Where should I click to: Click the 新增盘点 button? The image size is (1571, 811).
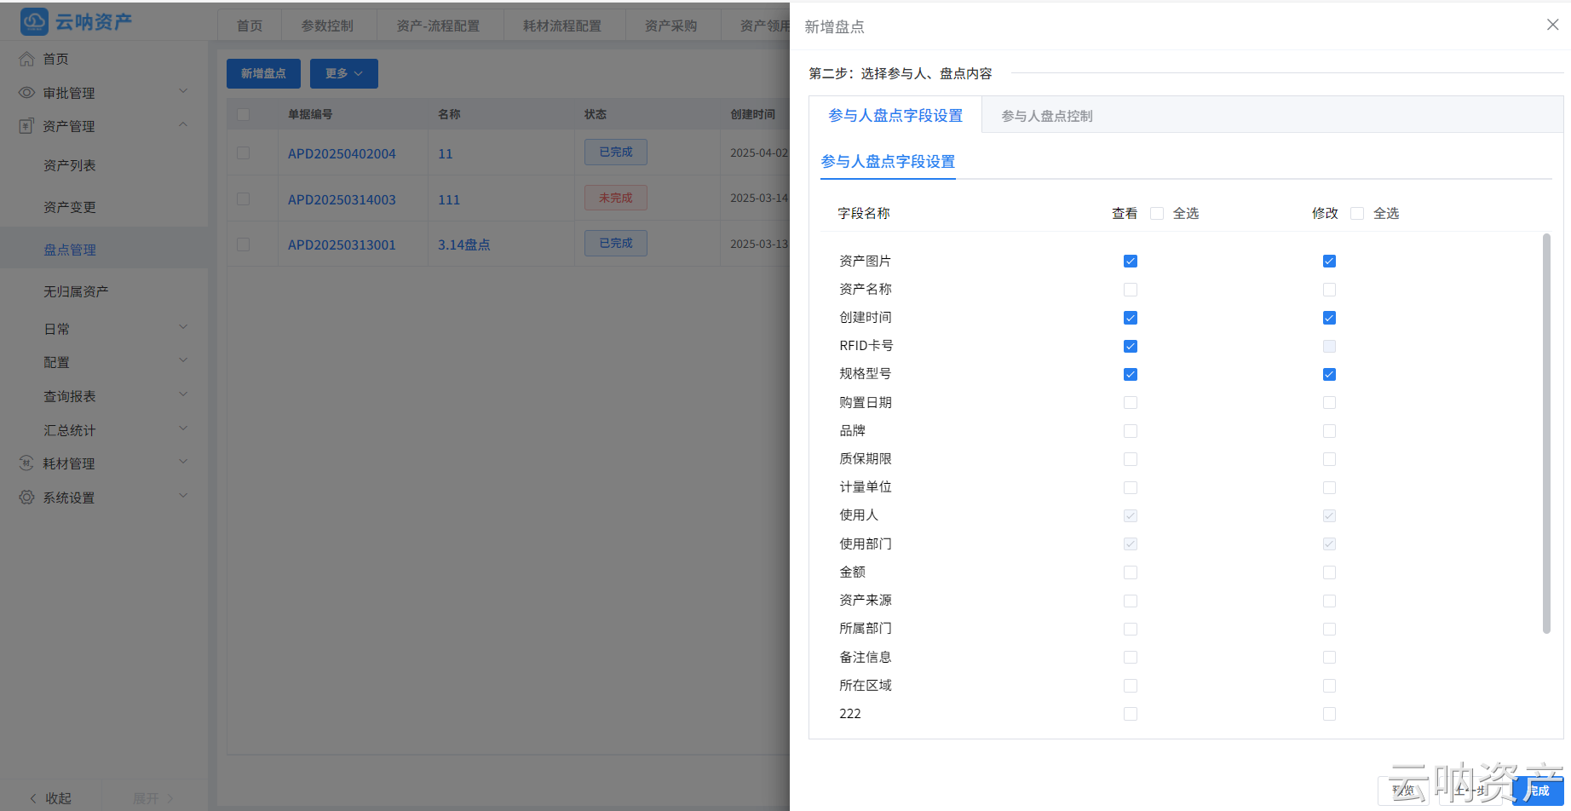tap(263, 73)
